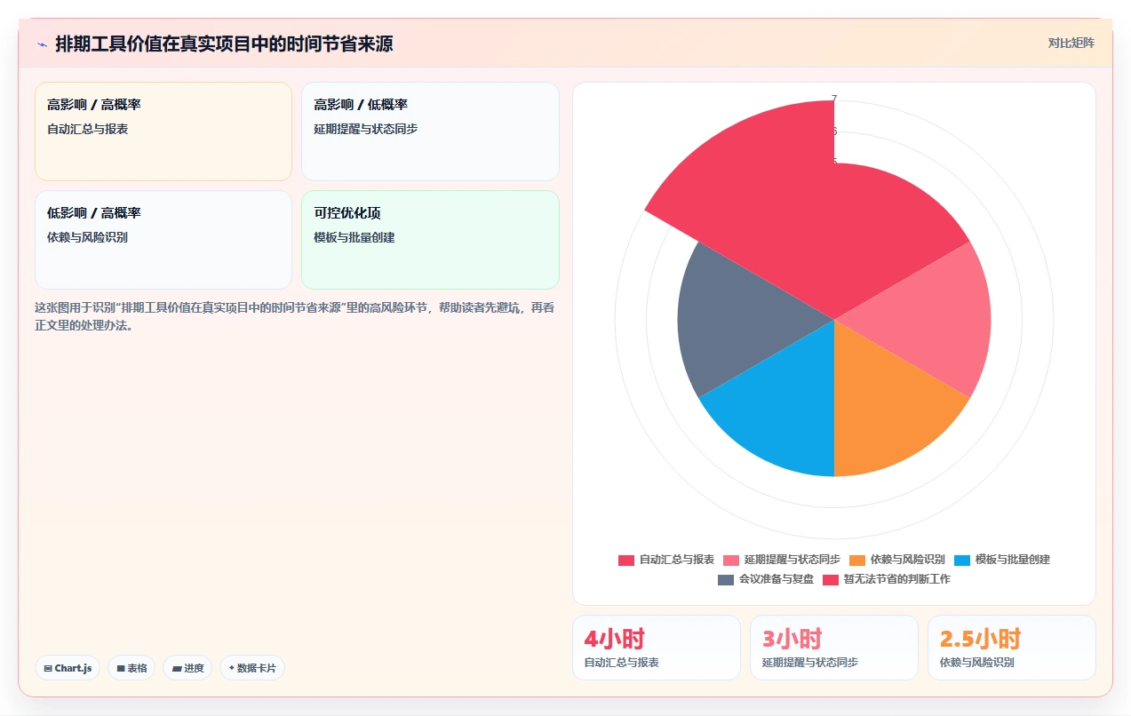Click the main title 排期工具价值在真实项目中的时间节省来源
Image resolution: width=1131 pixels, height=716 pixels.
point(224,44)
